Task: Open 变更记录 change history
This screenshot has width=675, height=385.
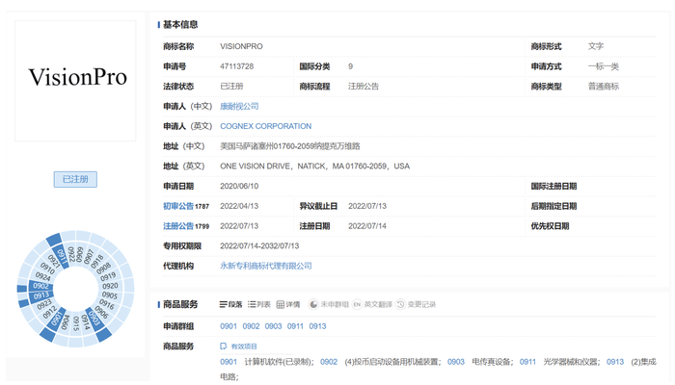Action: (x=416, y=305)
